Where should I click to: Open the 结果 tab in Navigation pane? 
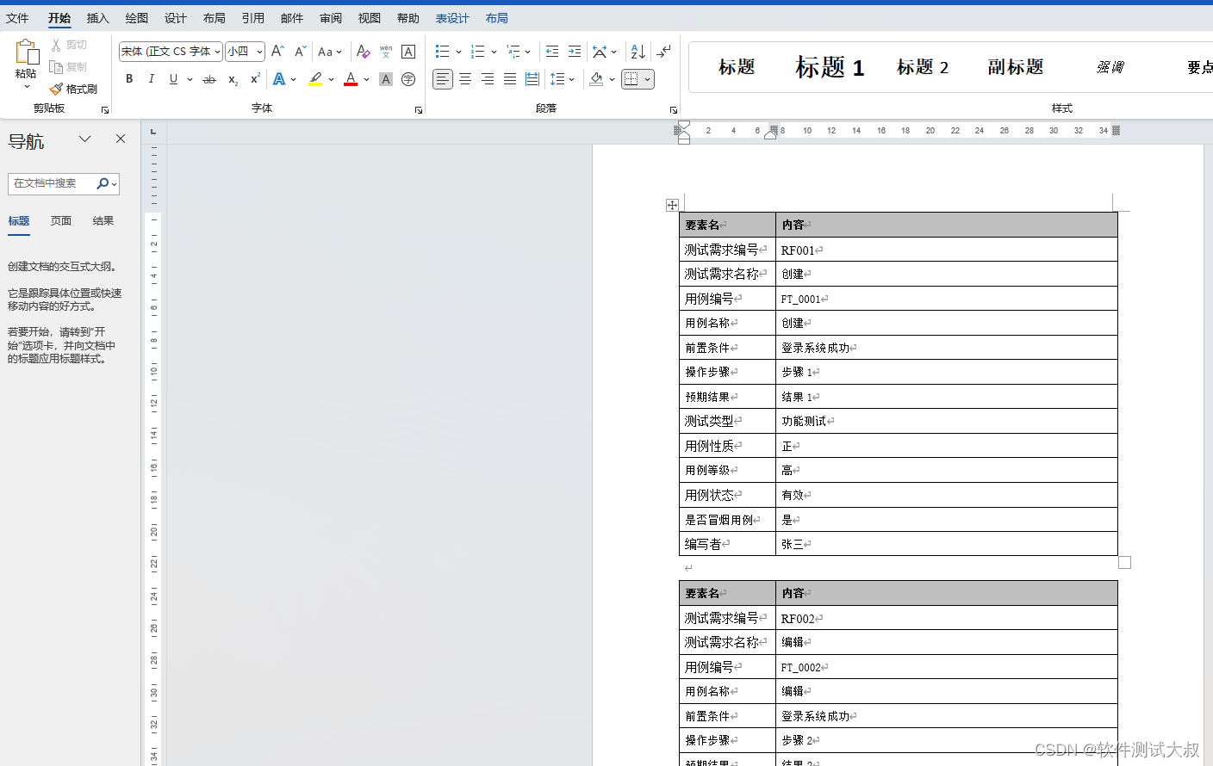coord(103,221)
